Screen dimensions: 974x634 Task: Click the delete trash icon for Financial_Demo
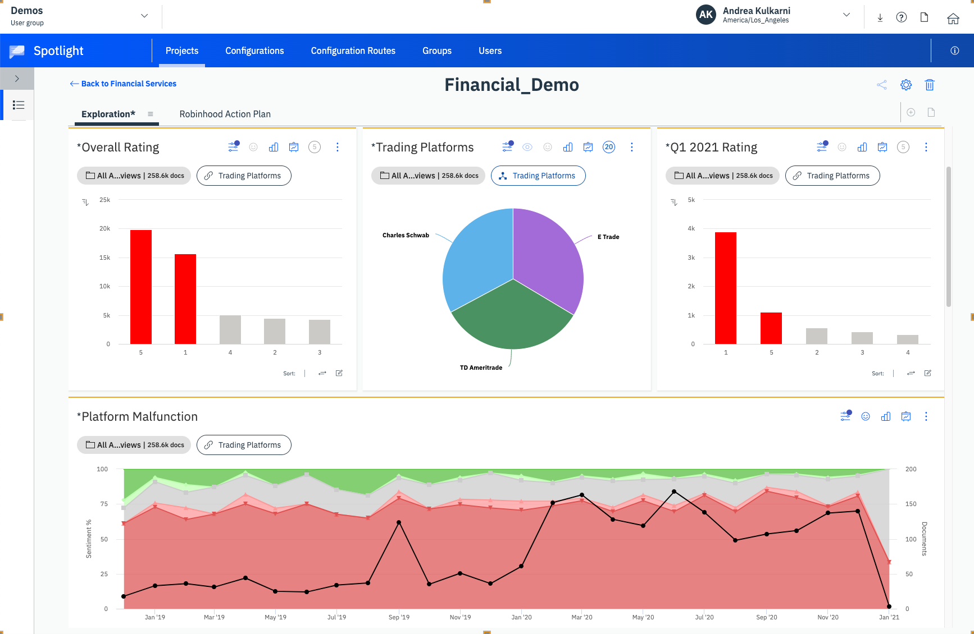930,85
